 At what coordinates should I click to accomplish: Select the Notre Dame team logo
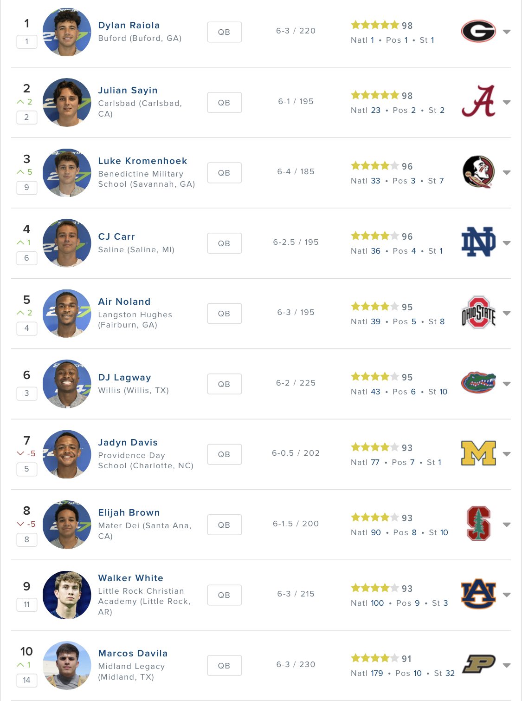(478, 242)
